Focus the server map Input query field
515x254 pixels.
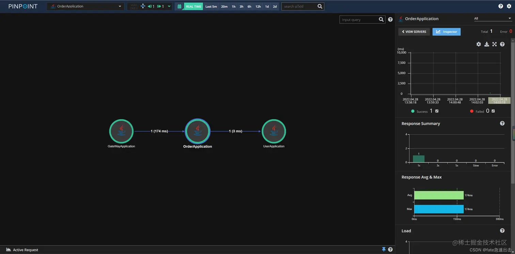359,20
